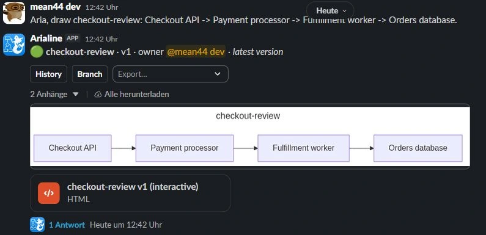Open mean44 dev sender name
The width and height of the screenshot is (486, 235).
56,7
